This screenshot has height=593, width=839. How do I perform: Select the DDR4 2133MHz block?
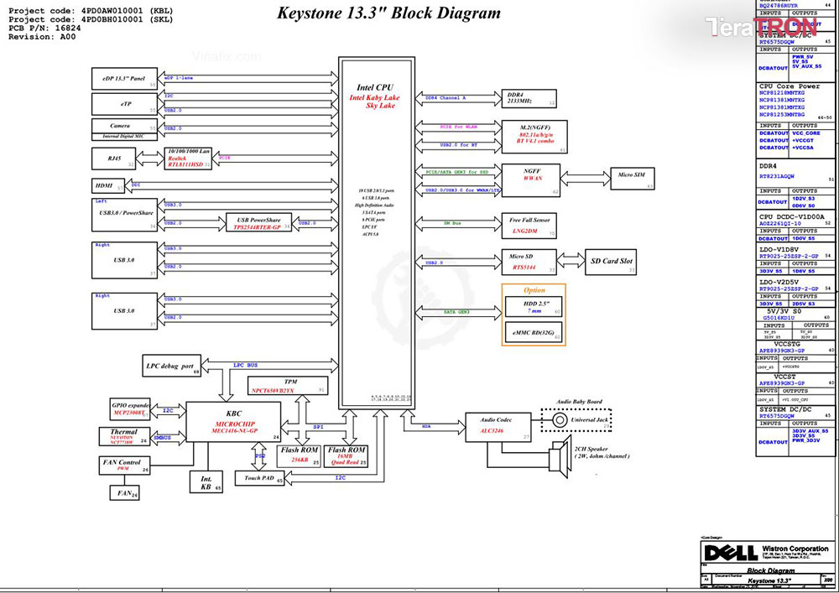point(529,98)
